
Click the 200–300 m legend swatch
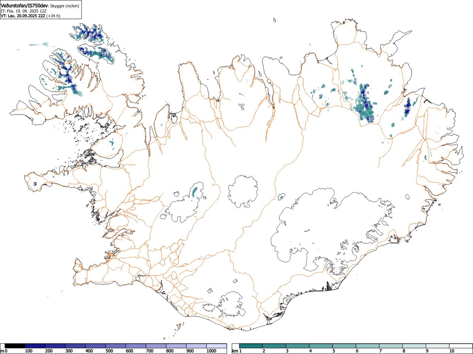55,346
